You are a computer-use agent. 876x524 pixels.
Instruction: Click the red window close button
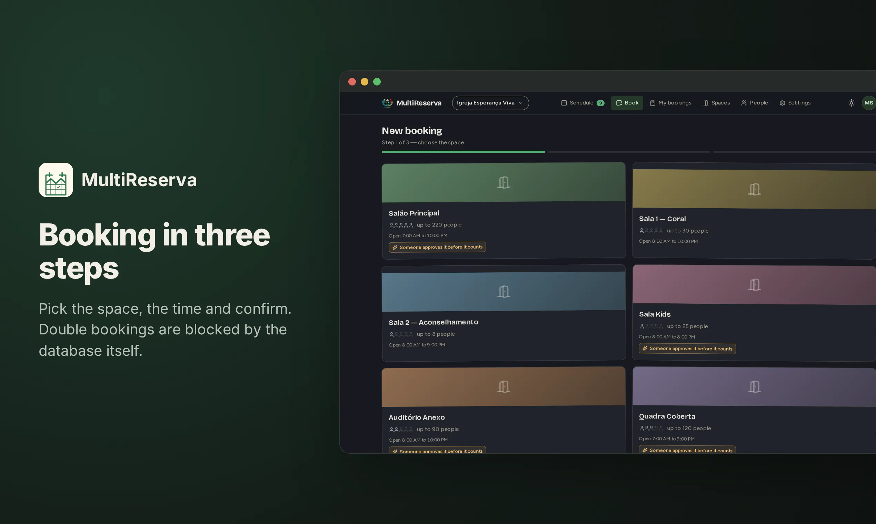pos(352,82)
